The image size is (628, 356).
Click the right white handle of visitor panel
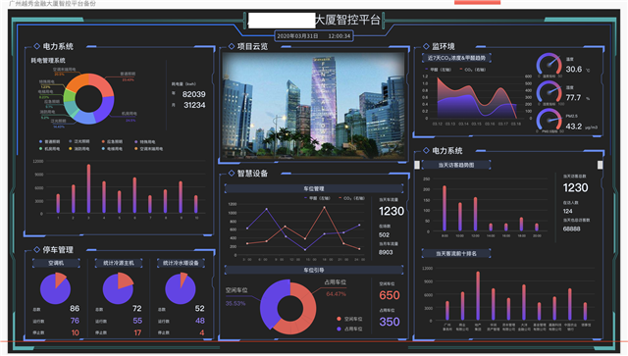click(600, 165)
